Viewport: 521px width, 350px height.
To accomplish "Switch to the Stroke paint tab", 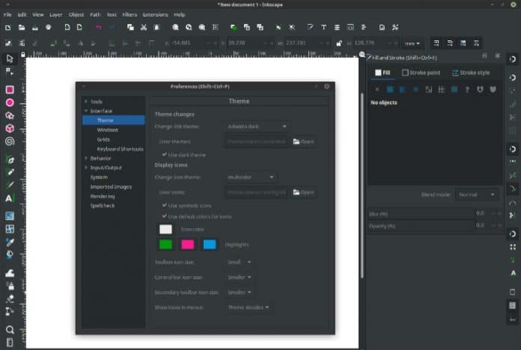I will (421, 73).
